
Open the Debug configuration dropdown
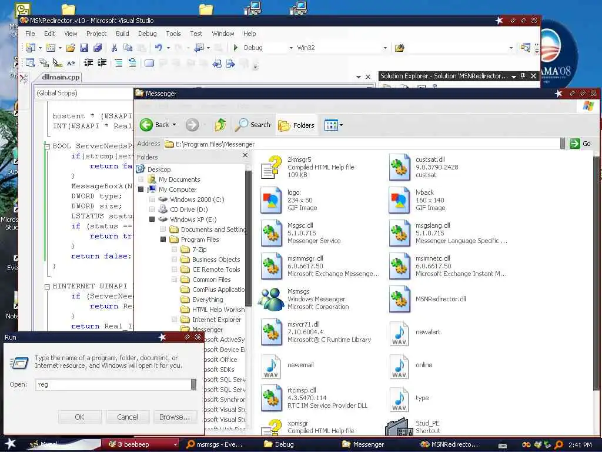coord(291,48)
